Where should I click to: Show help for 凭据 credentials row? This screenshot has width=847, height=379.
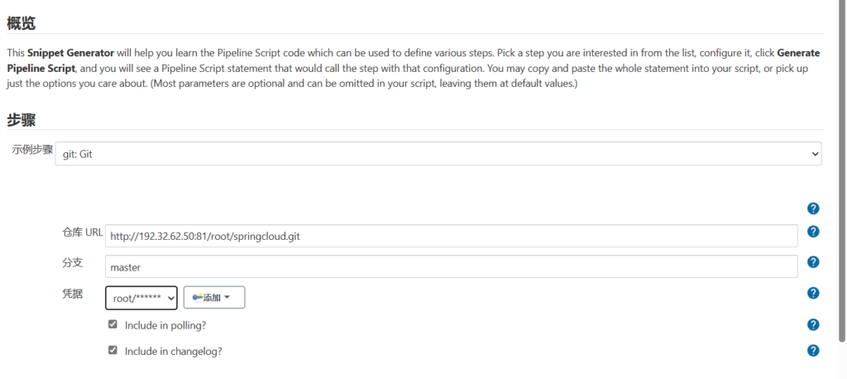click(813, 293)
